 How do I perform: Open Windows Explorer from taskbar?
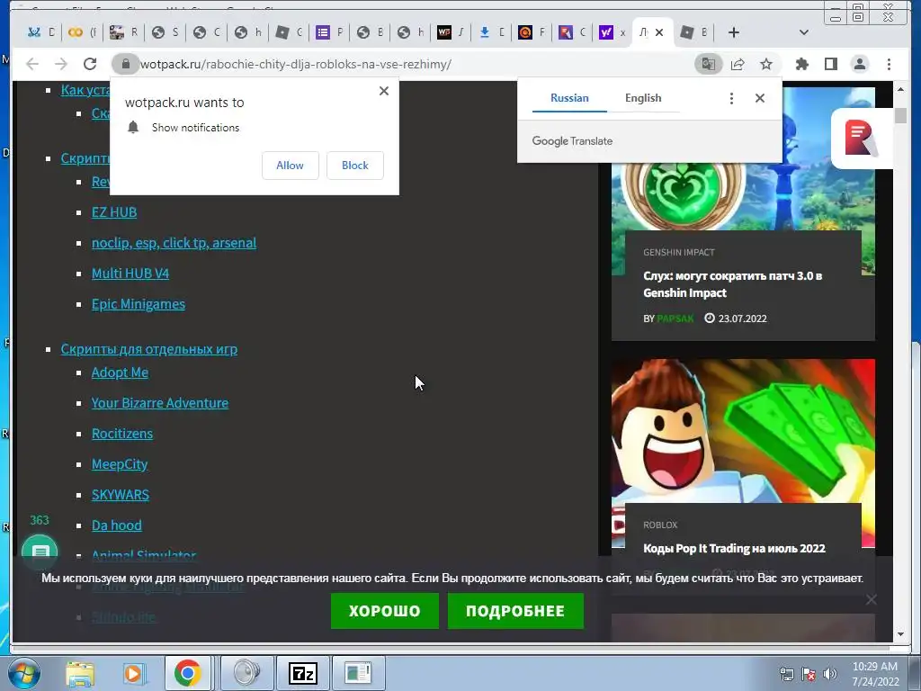(x=80, y=673)
